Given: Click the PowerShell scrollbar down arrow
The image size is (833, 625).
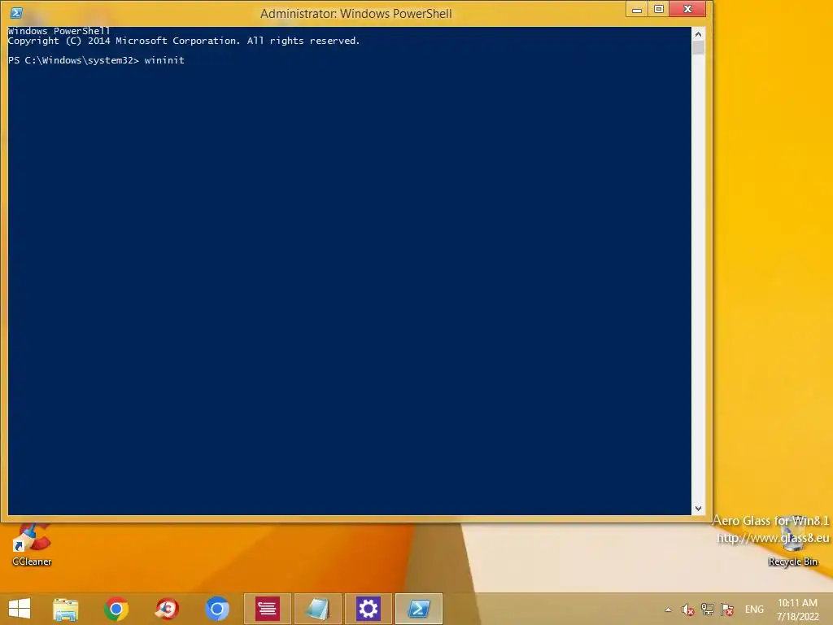Looking at the screenshot, I should 698,509.
